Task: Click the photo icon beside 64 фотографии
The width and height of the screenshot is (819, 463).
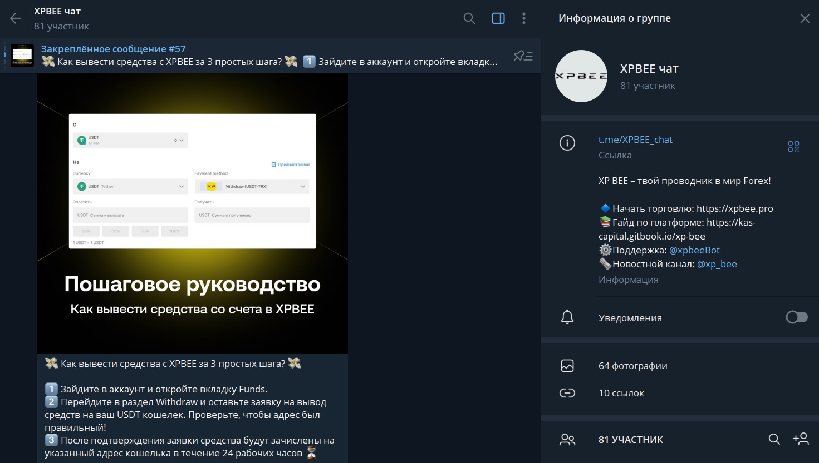Action: click(567, 366)
